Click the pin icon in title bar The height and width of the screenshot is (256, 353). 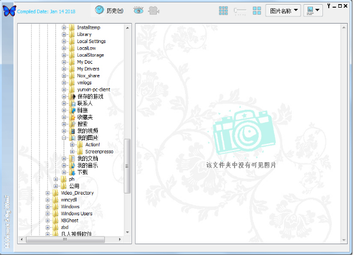329,6
